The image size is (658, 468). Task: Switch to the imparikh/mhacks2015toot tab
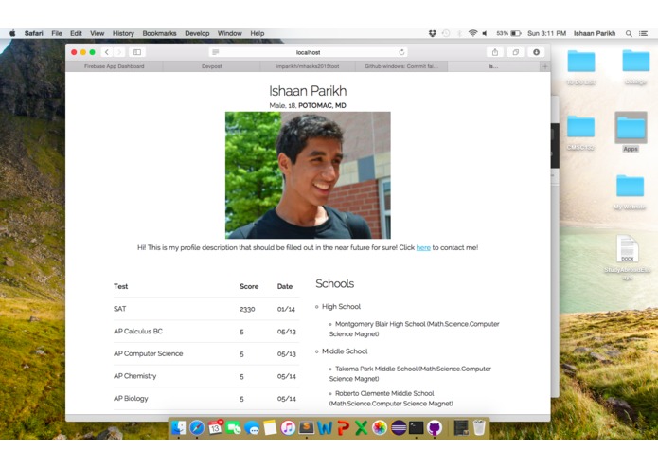(x=308, y=66)
